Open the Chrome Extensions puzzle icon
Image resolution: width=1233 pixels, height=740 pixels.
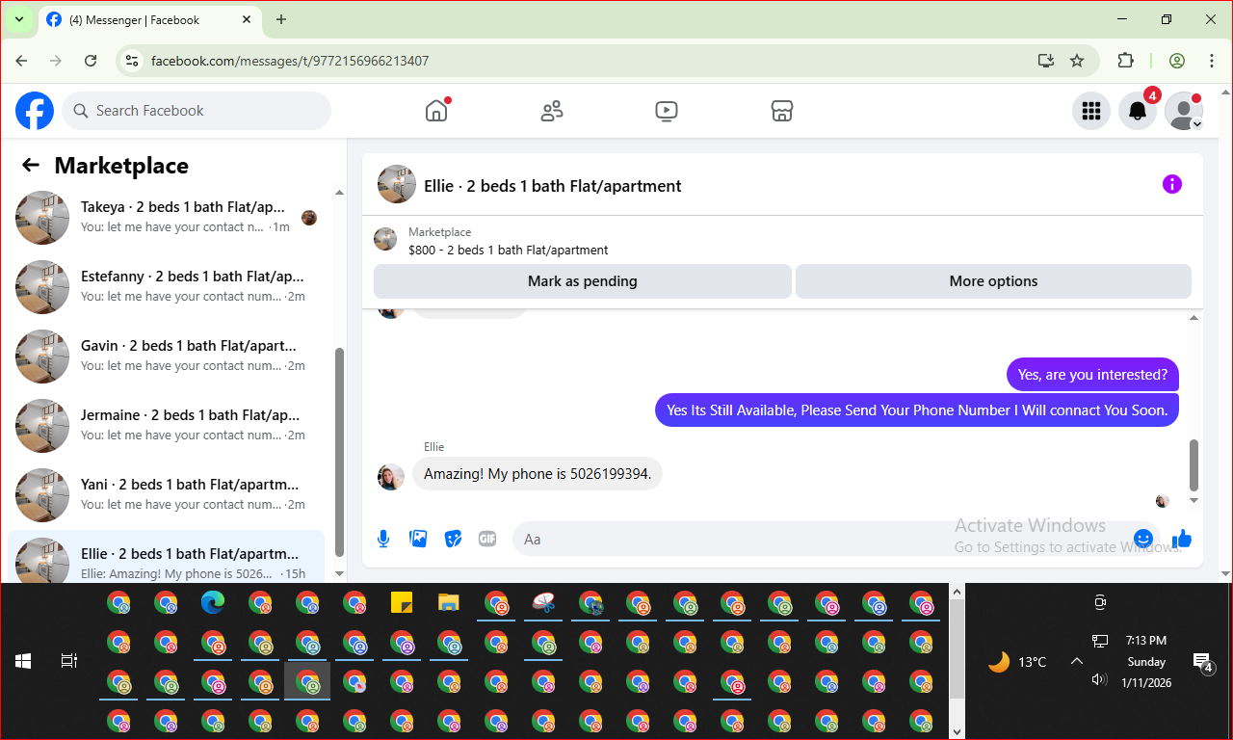(x=1125, y=61)
